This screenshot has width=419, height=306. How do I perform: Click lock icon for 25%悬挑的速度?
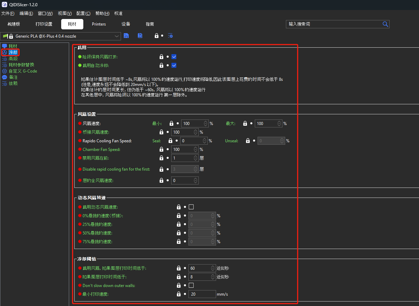click(x=178, y=224)
